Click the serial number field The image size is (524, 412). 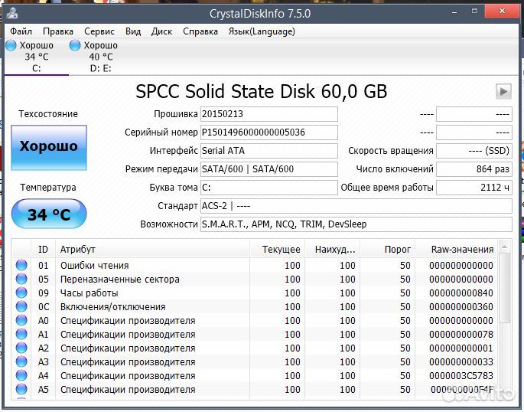pos(269,132)
